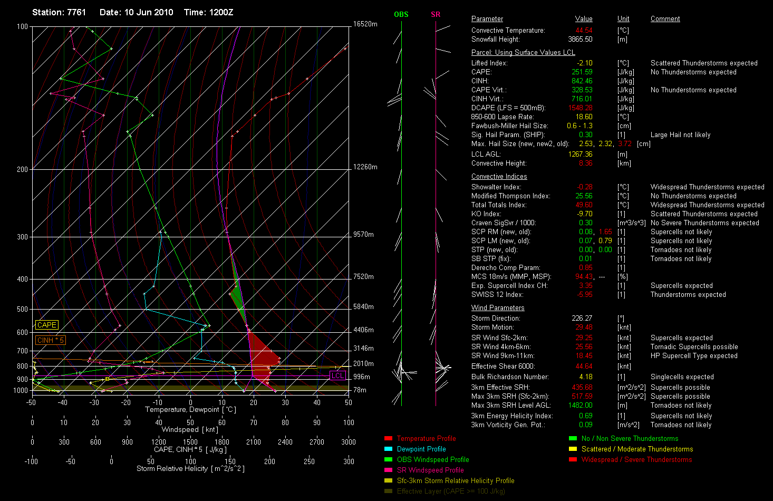Click the cyan Dewpoint Profile legend swatch
Image resolution: width=773 pixels, height=501 pixels.
point(388,449)
